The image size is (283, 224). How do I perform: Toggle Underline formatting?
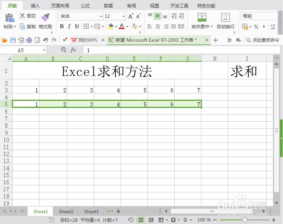77,26
